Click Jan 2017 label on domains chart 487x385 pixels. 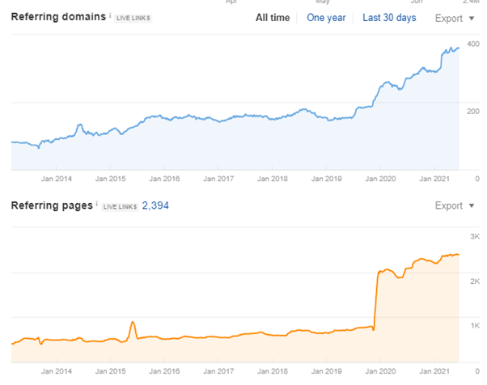pos(218,179)
